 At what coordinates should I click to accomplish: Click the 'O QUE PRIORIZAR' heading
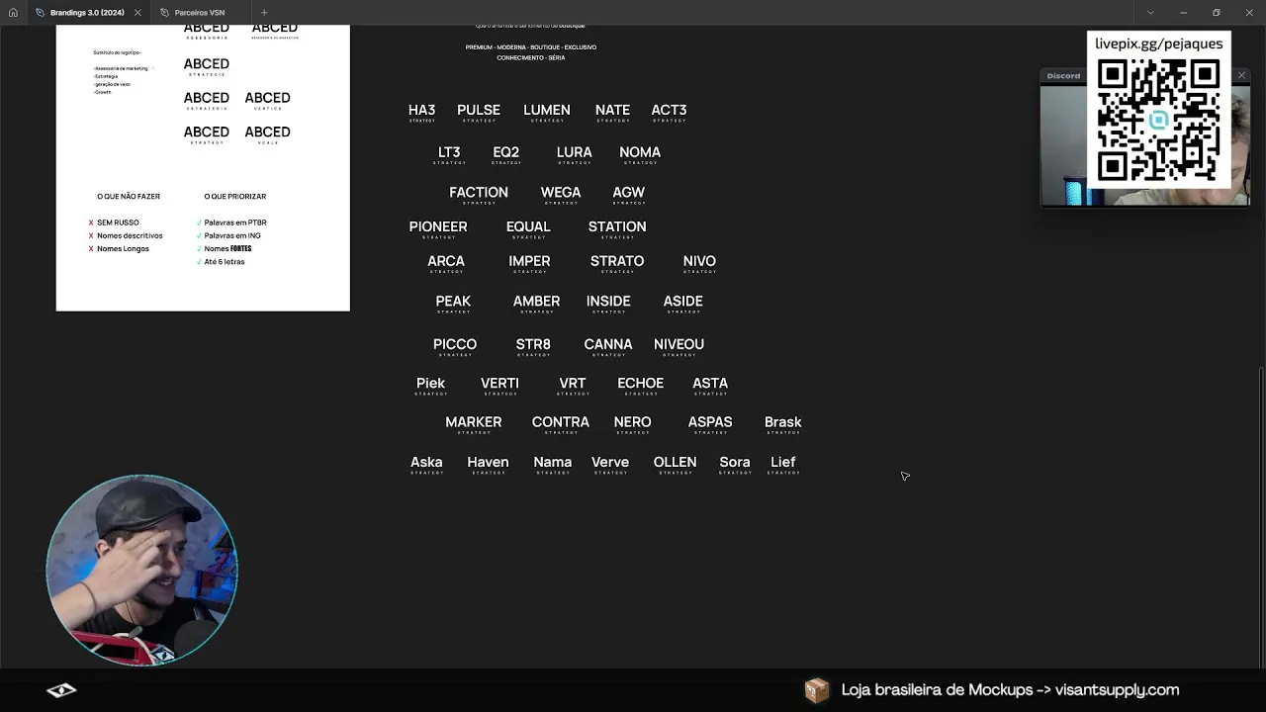(x=234, y=197)
